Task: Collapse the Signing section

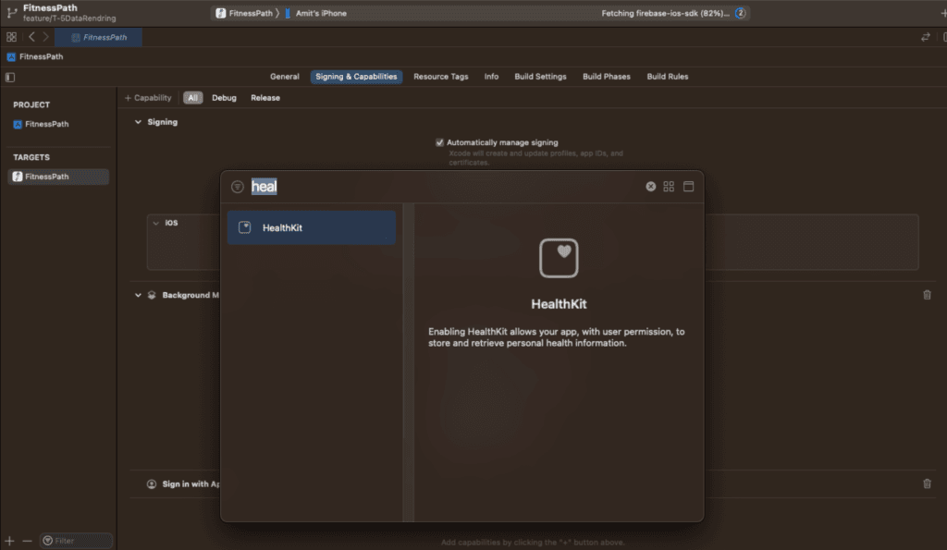Action: pyautogui.click(x=138, y=122)
